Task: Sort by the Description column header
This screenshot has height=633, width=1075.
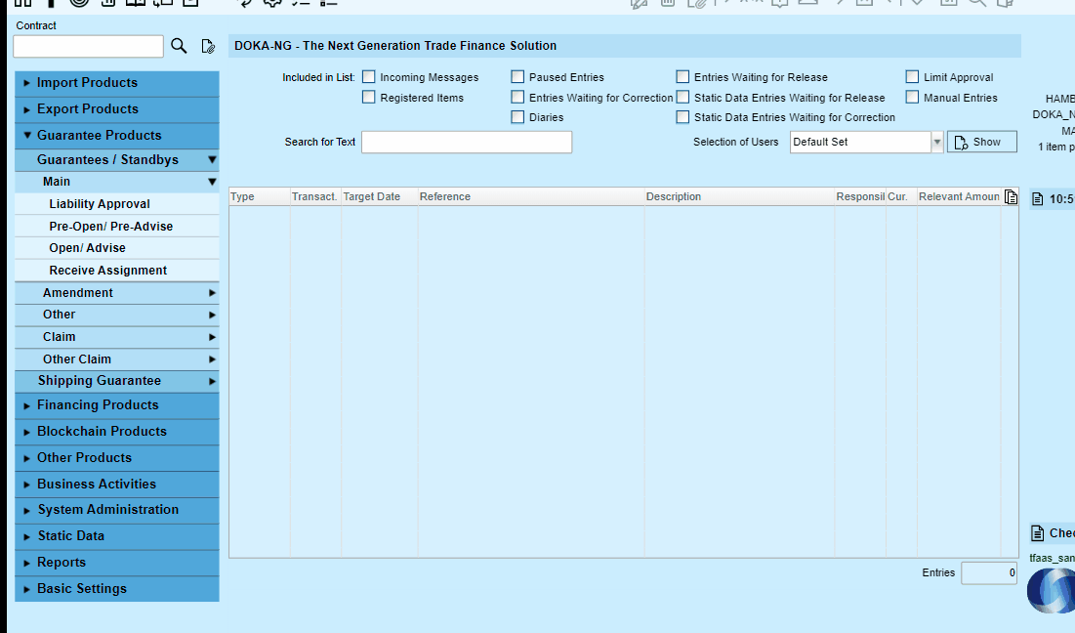Action: [x=739, y=196]
